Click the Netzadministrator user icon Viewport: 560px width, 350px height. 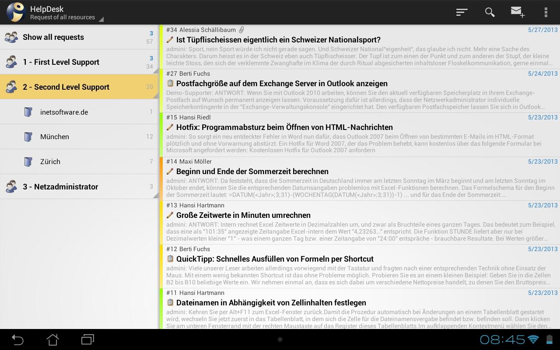(11, 187)
